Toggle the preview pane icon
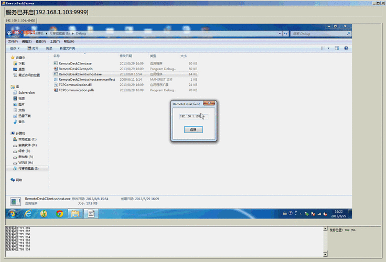 (335, 48)
